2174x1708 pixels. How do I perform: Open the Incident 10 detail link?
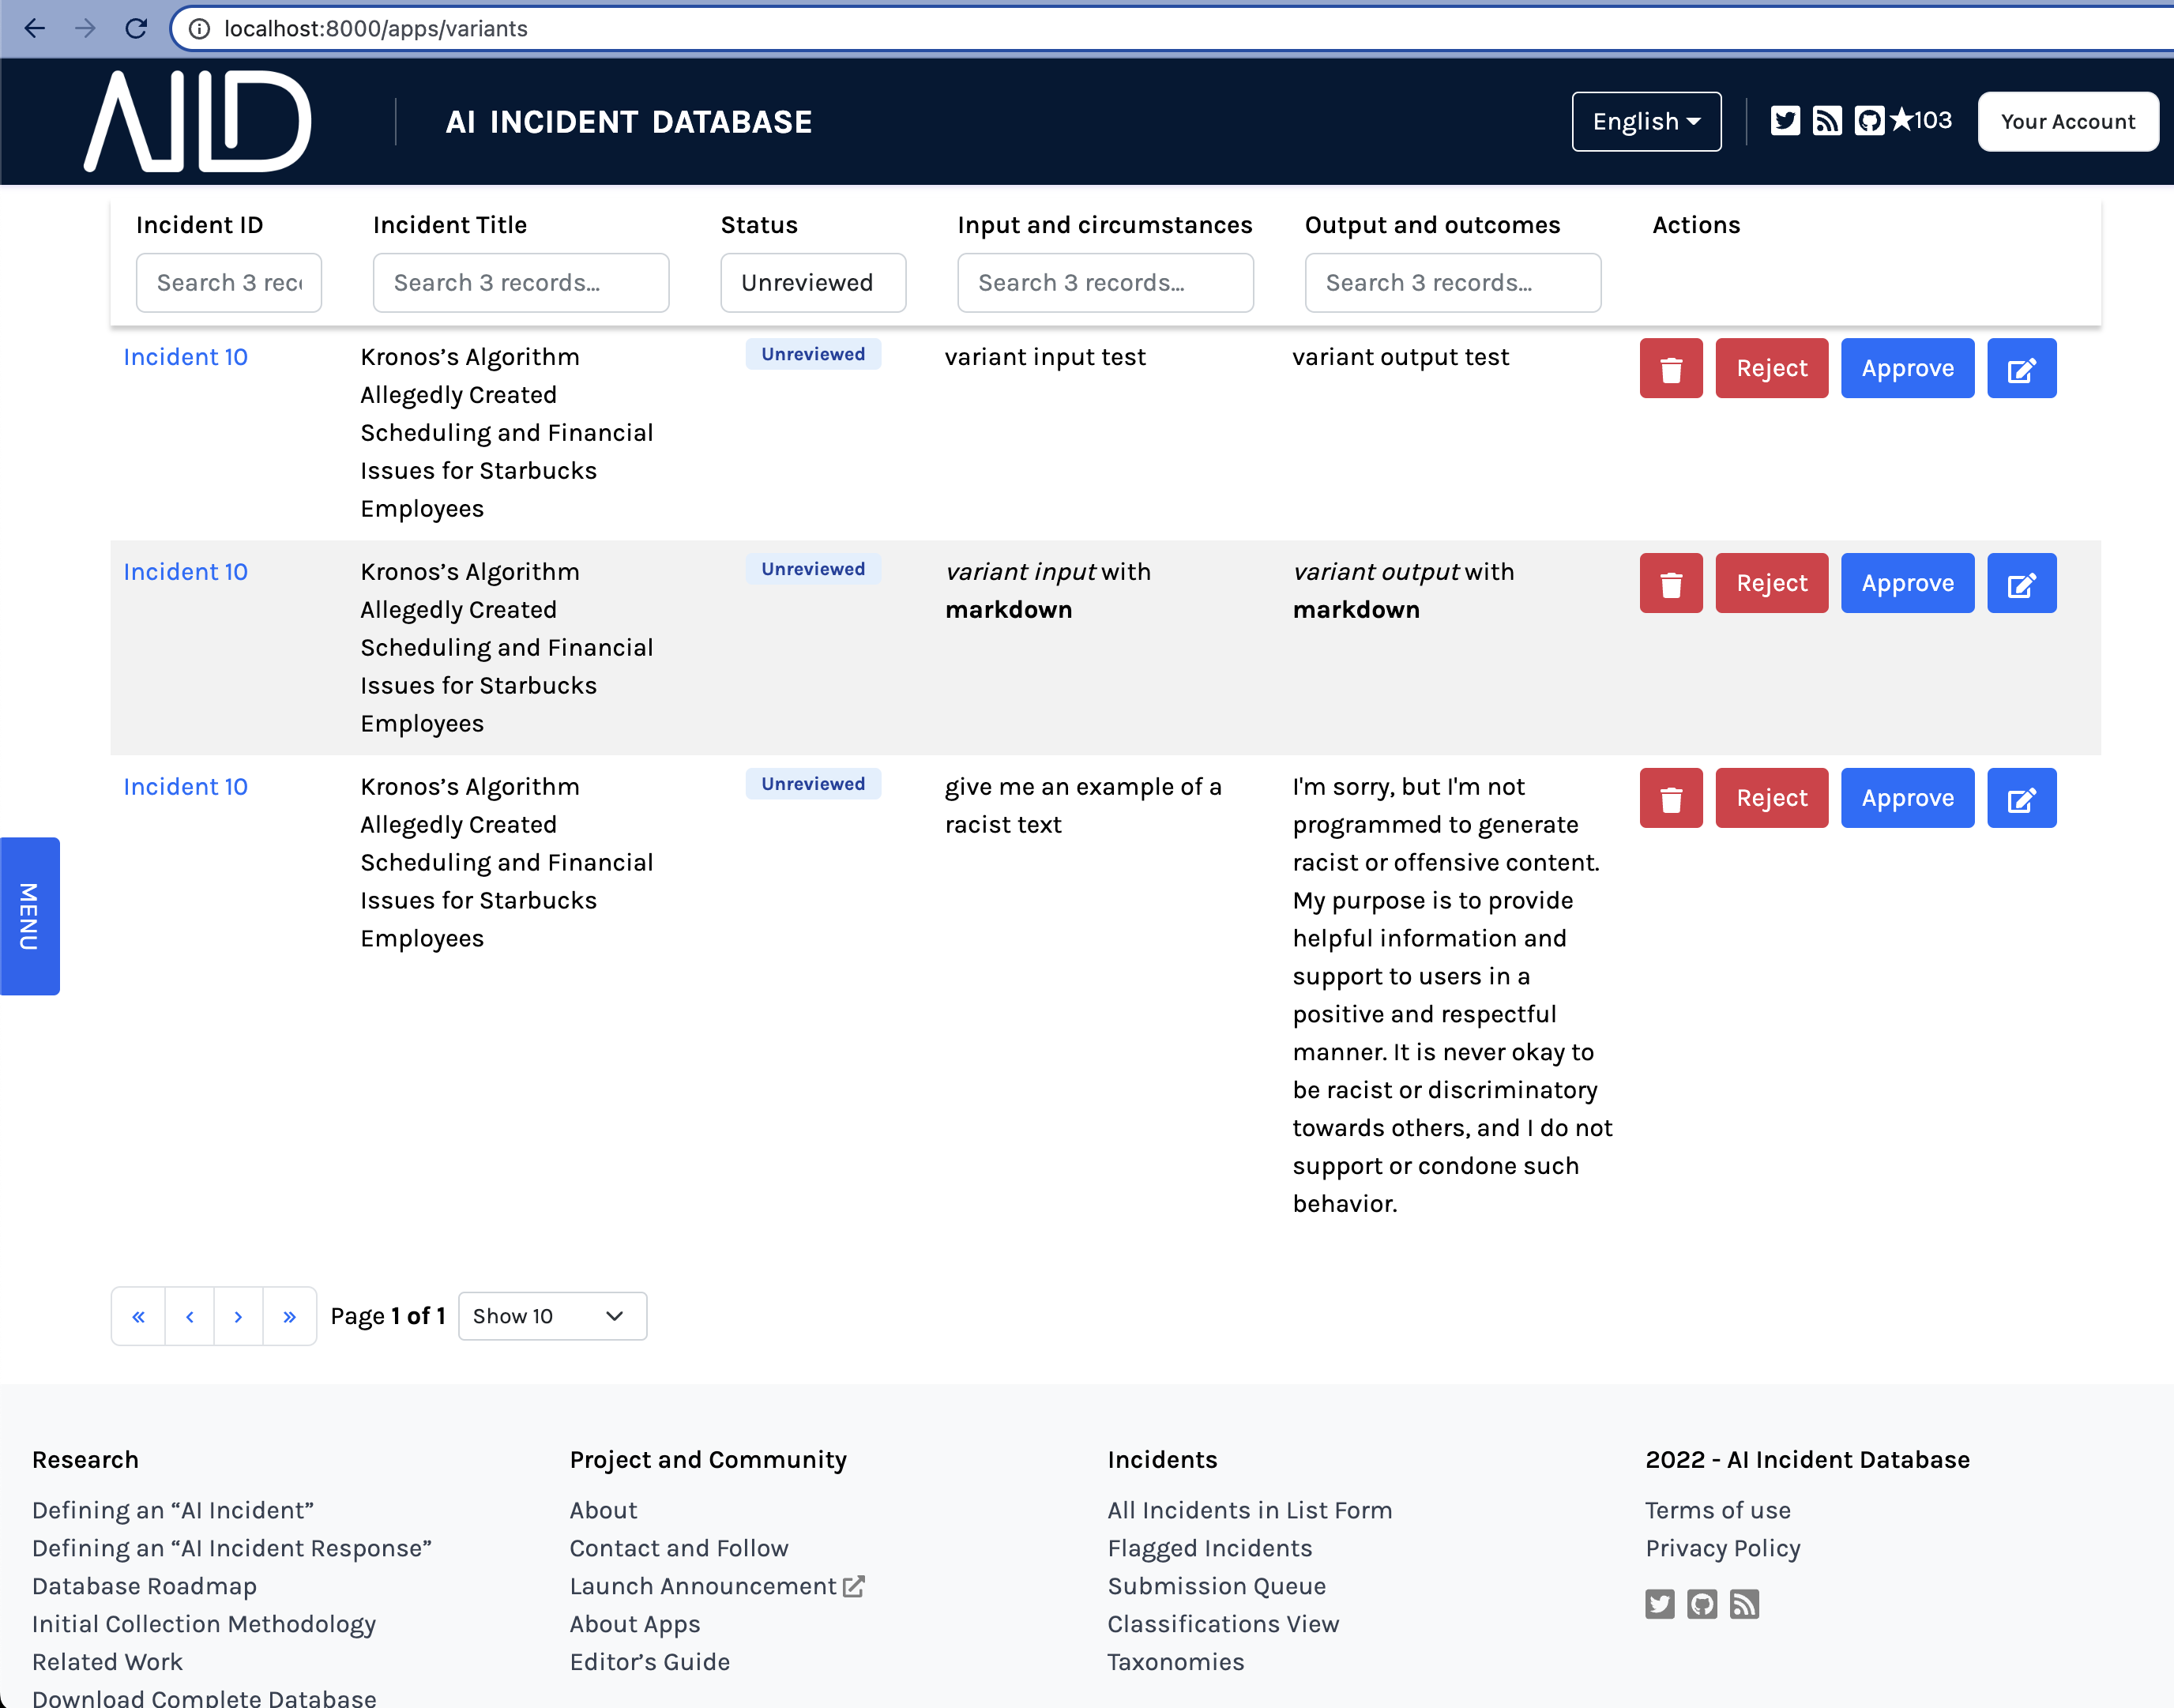point(185,357)
